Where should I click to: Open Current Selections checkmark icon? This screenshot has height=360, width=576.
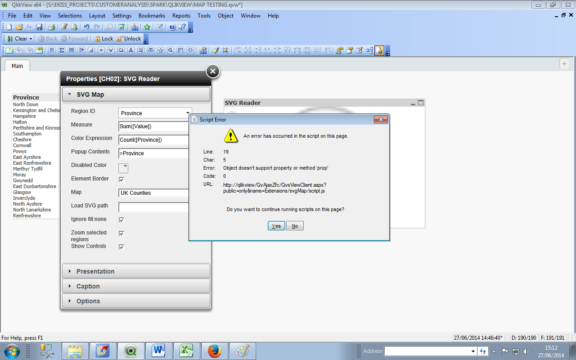(x=121, y=27)
